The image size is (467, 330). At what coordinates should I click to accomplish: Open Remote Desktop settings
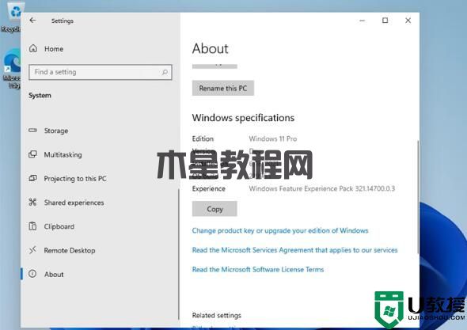click(x=70, y=251)
